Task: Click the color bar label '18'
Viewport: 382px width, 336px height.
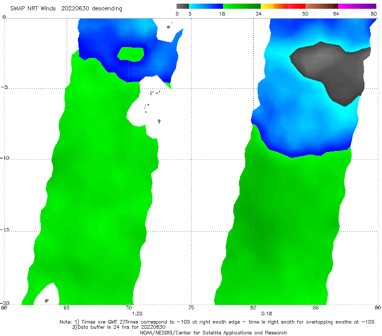Action: pyautogui.click(x=222, y=13)
